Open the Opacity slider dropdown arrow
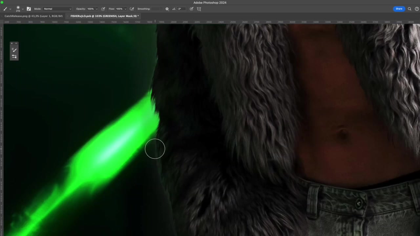The image size is (420, 236). coord(96,9)
